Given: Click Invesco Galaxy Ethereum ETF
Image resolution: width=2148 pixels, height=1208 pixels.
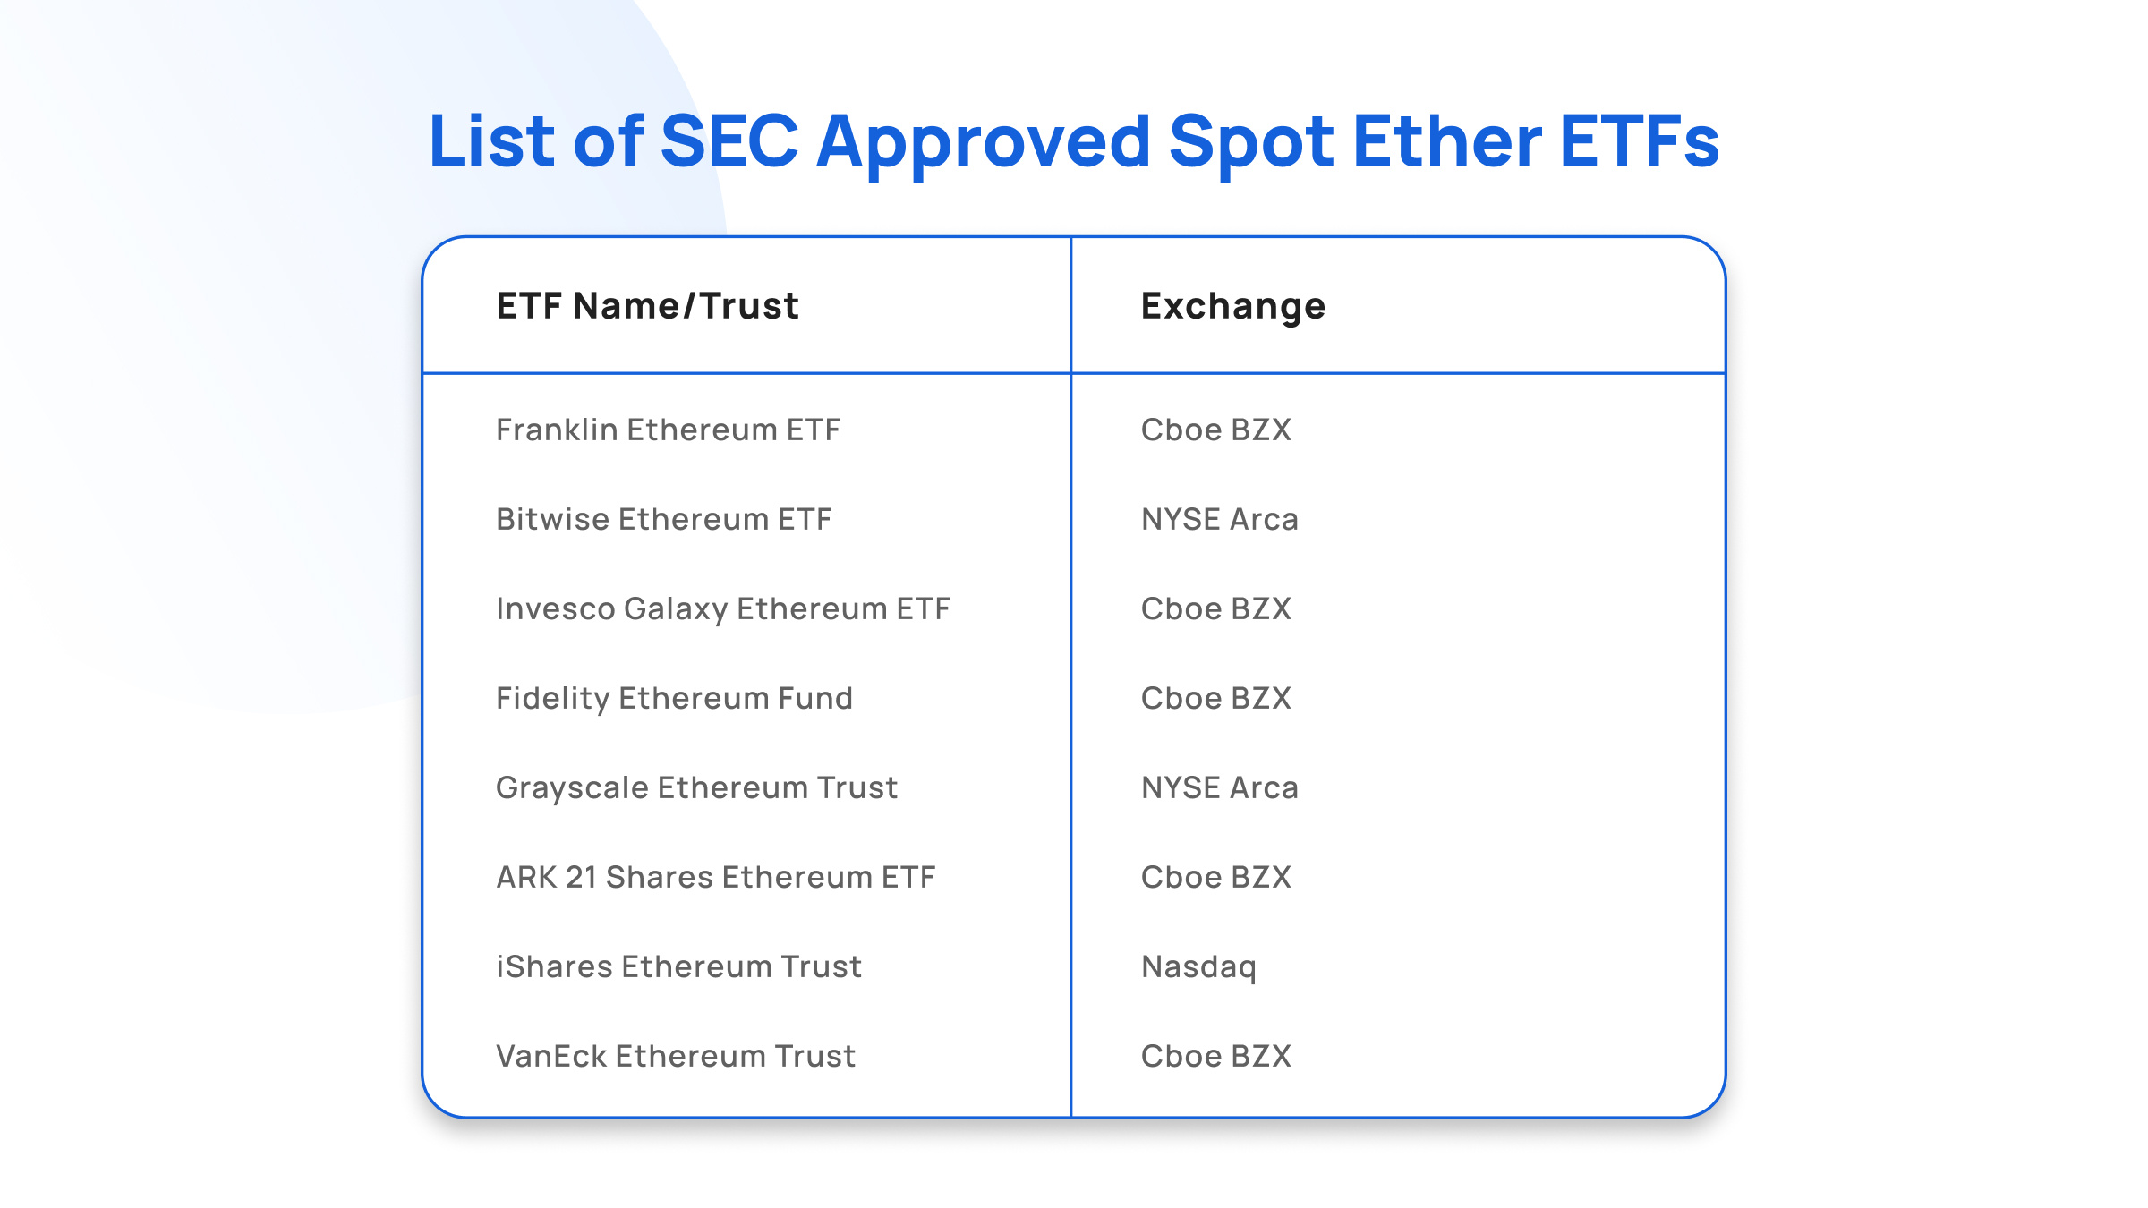Looking at the screenshot, I should click(x=722, y=608).
